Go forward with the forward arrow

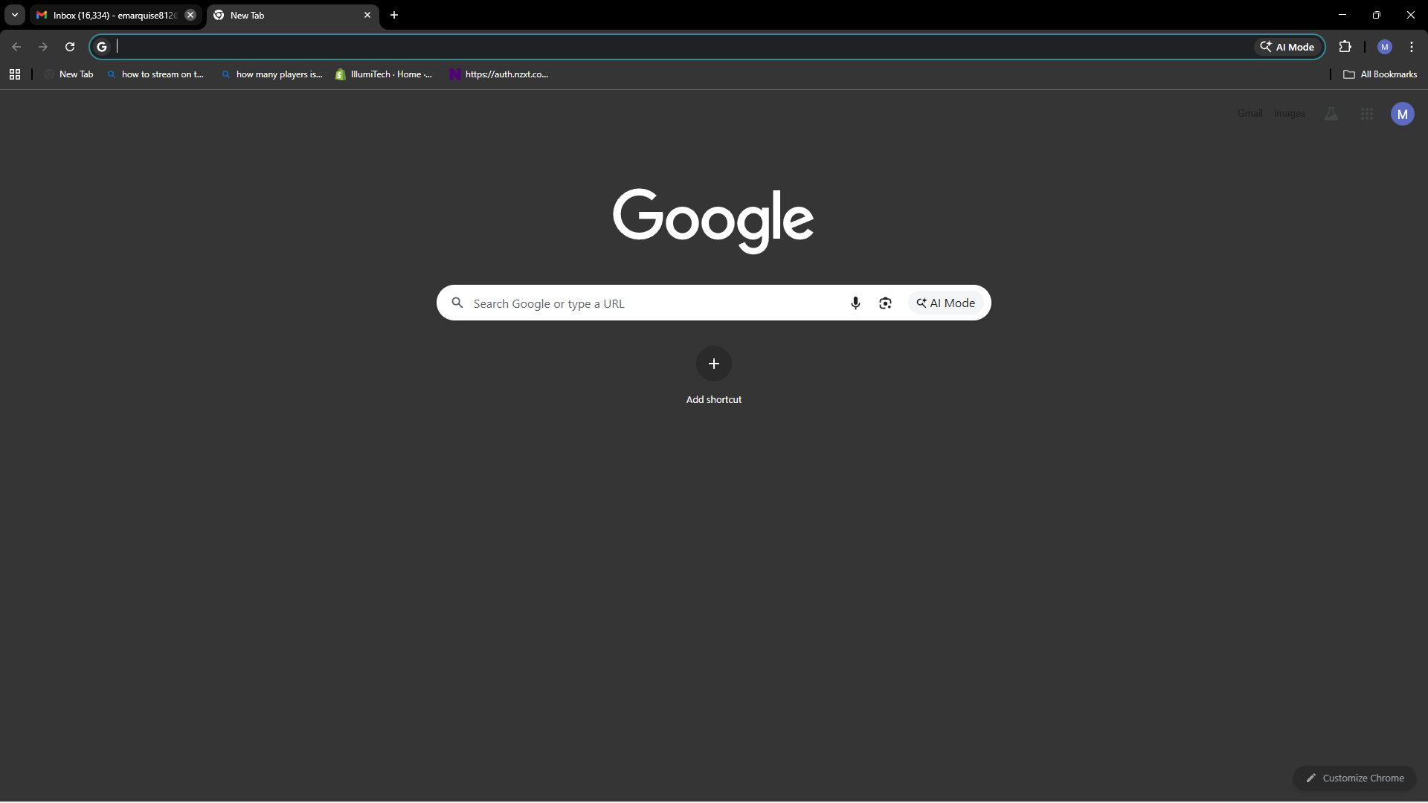(43, 47)
